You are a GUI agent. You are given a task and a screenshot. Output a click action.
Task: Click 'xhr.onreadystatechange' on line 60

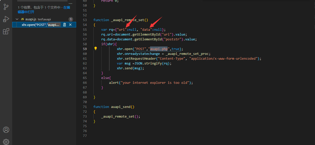click(x=138, y=54)
